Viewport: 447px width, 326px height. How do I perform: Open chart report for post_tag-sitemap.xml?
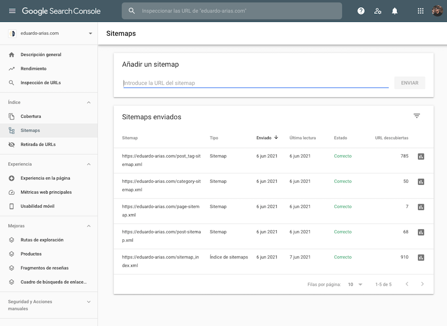point(421,157)
